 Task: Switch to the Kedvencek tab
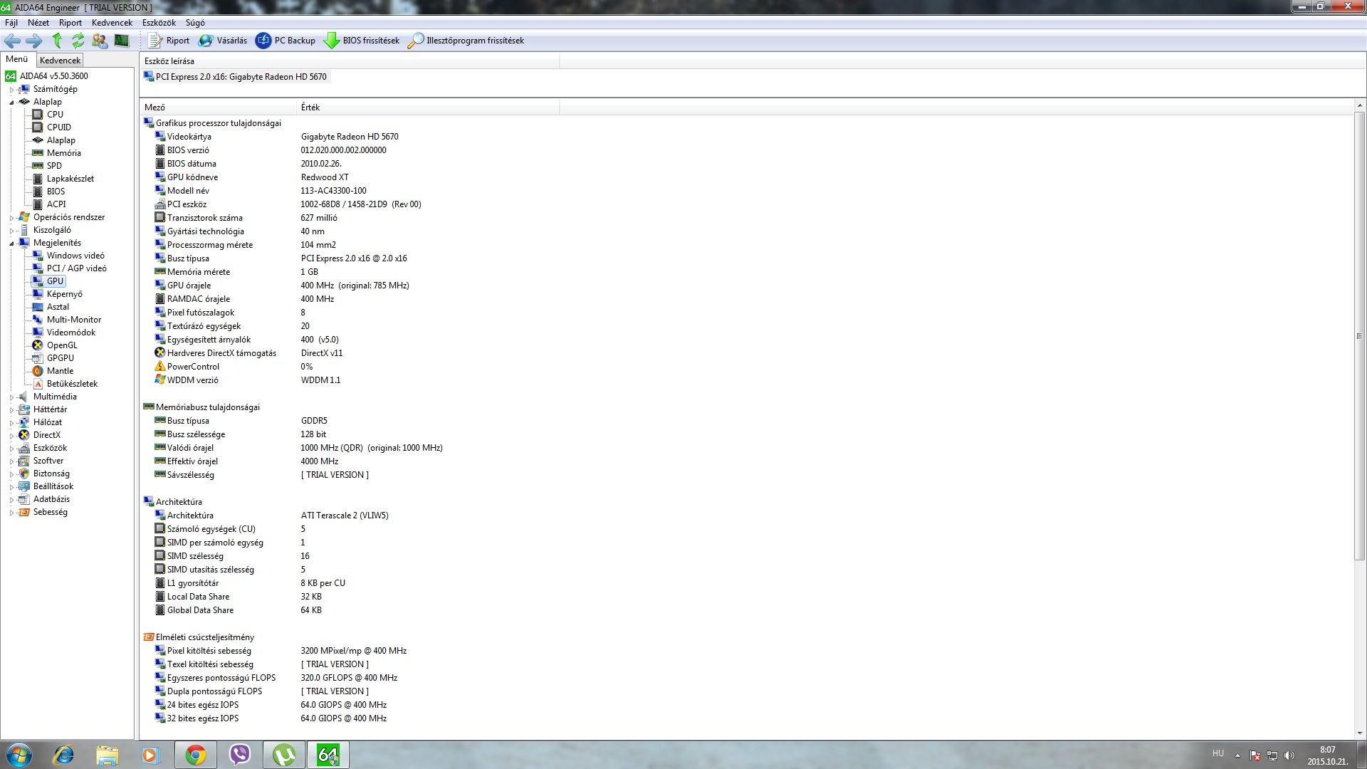tap(60, 61)
